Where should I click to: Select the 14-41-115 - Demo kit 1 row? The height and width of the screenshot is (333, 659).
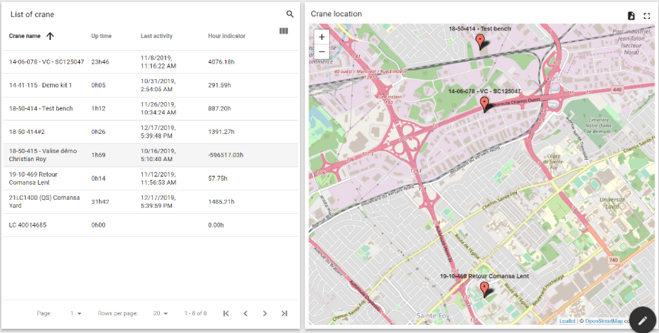click(x=41, y=85)
